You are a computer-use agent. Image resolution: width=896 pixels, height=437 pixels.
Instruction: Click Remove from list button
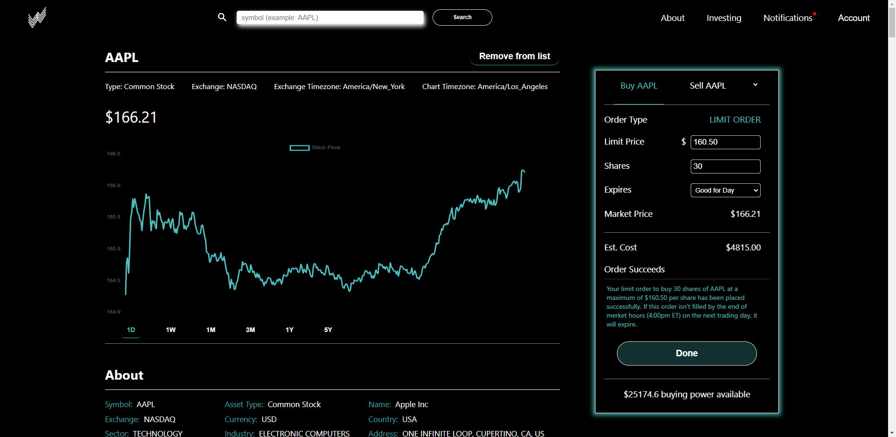click(x=514, y=56)
